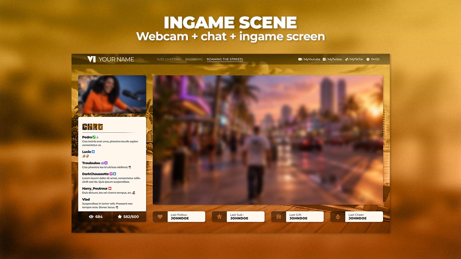Click the emote after Trouloulou's message
Image resolution: width=461 pixels, height=259 pixels.
coord(130,167)
